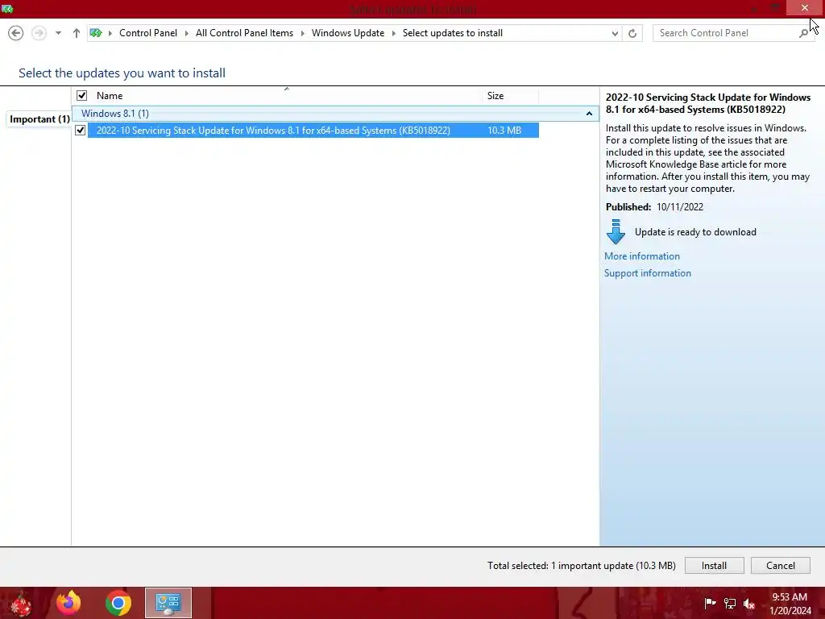
Task: Select Windows Update breadcrumb
Action: click(x=348, y=33)
